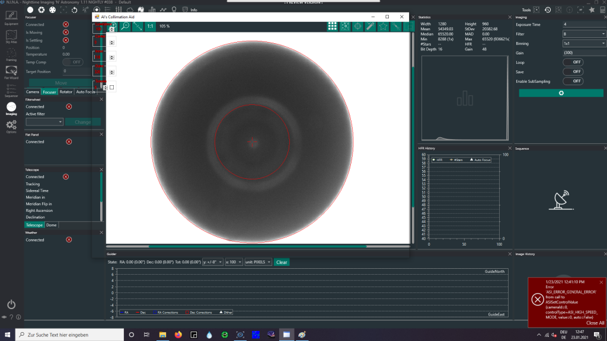Open the Framing assistant in sidebar

11,54
